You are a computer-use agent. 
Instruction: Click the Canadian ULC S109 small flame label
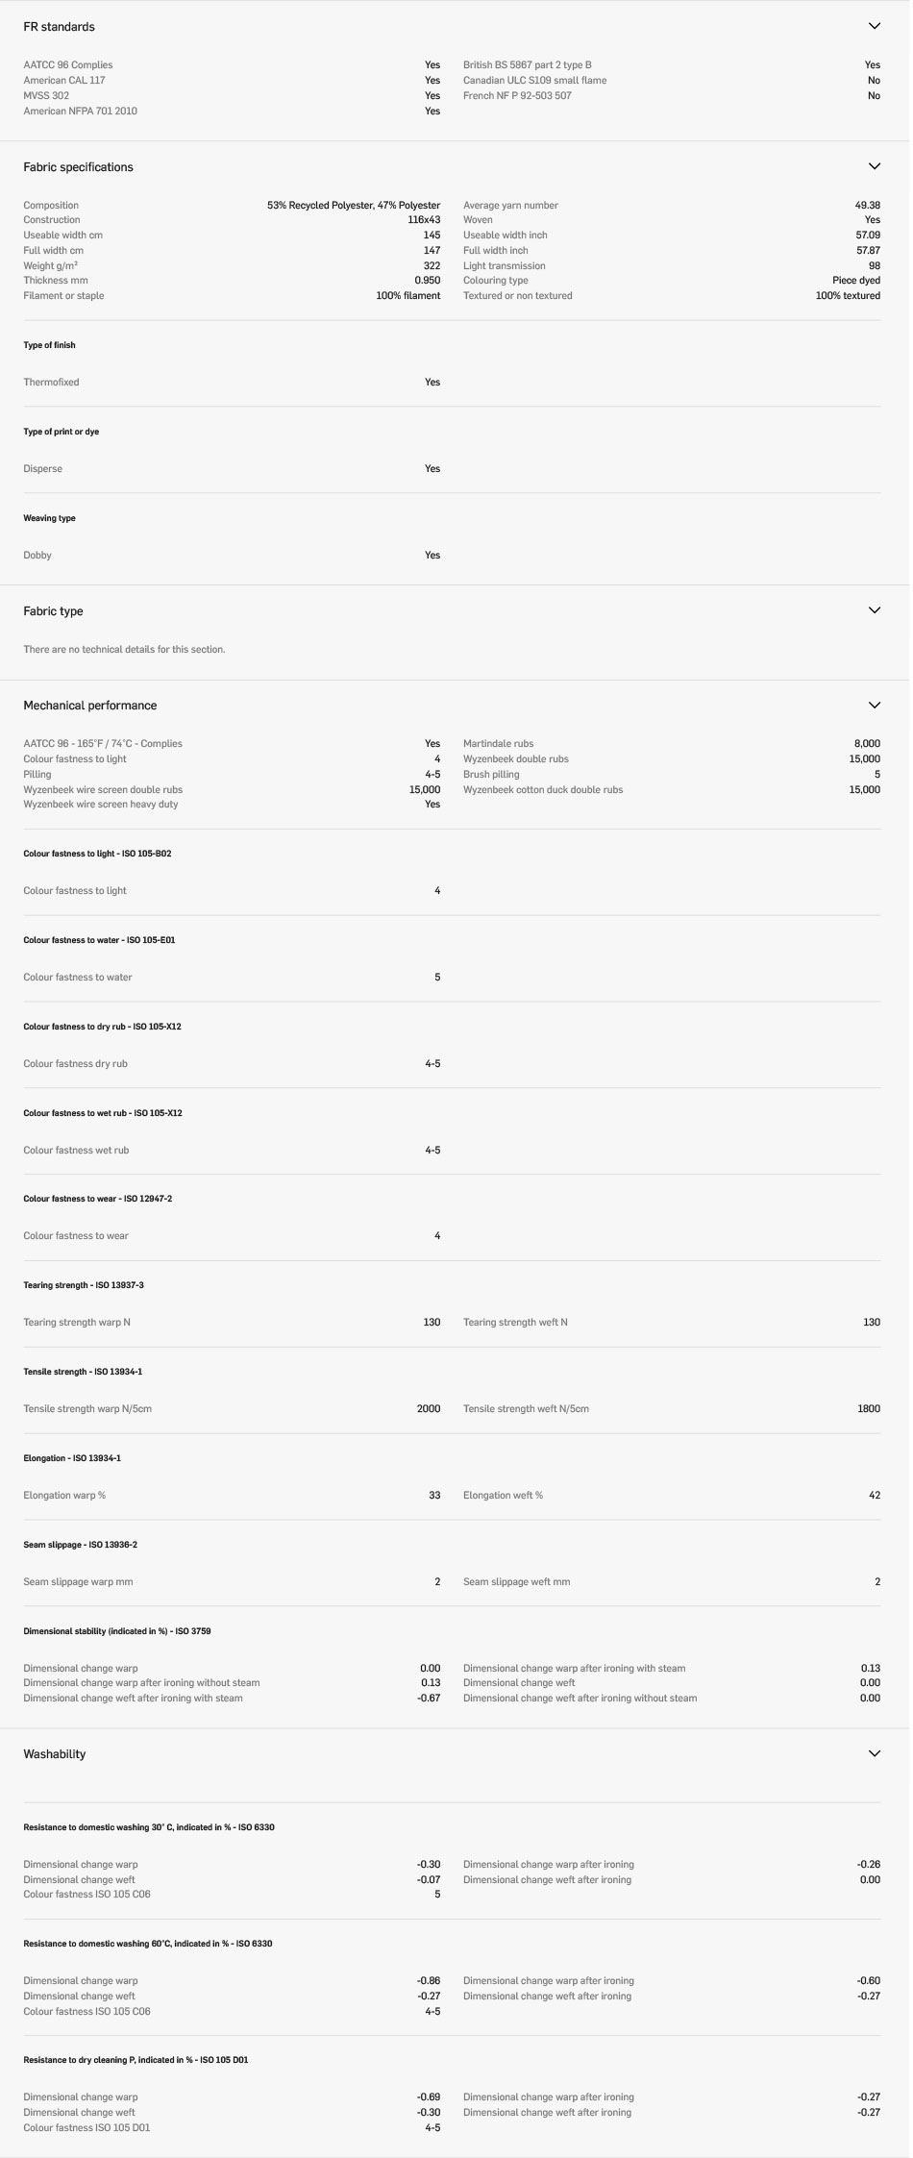tap(534, 81)
